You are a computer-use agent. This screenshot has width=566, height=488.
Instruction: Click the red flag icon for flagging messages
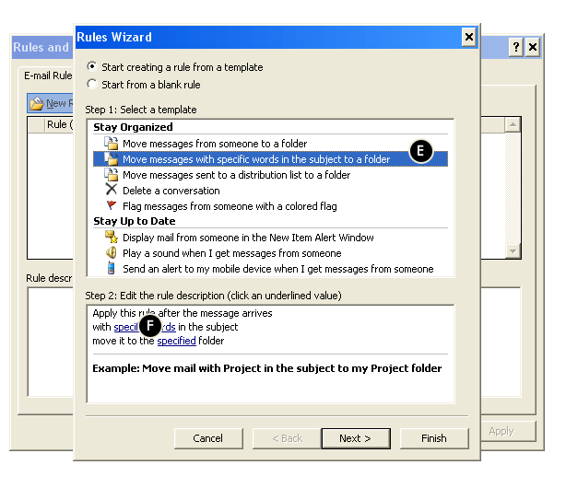coord(111,206)
